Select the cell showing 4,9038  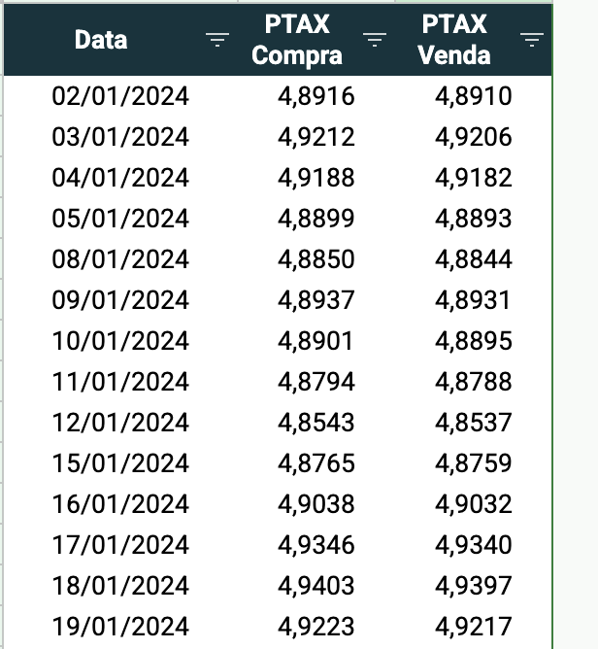[316, 503]
